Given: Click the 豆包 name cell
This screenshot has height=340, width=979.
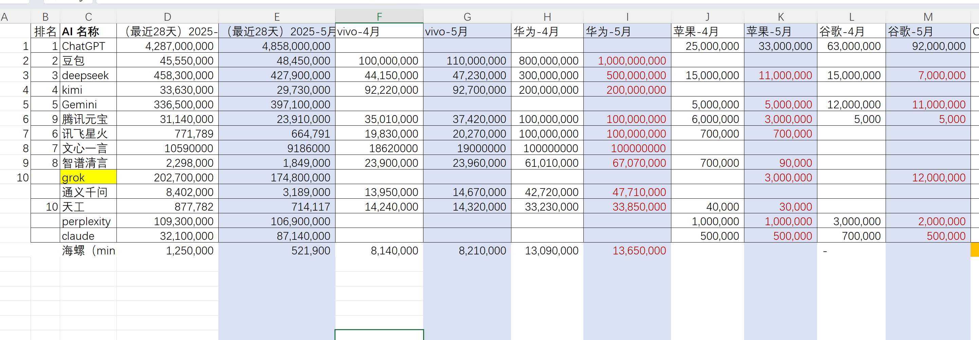Looking at the screenshot, I should point(88,60).
